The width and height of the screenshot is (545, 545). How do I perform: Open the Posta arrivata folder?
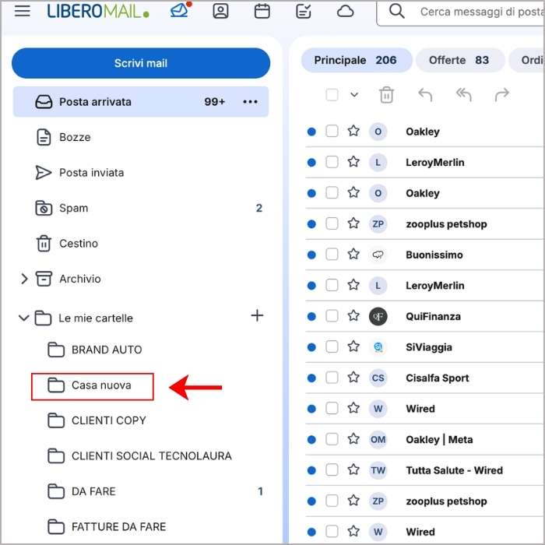[141, 102]
